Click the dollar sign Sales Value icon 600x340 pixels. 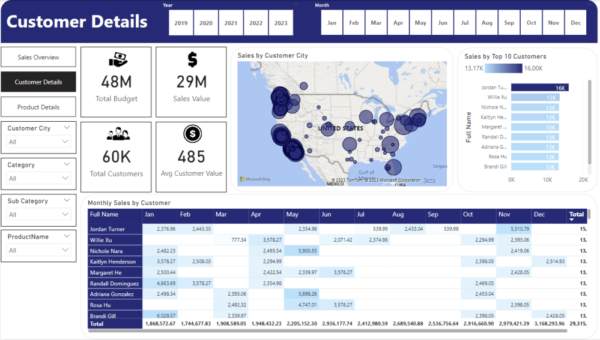pyautogui.click(x=192, y=59)
